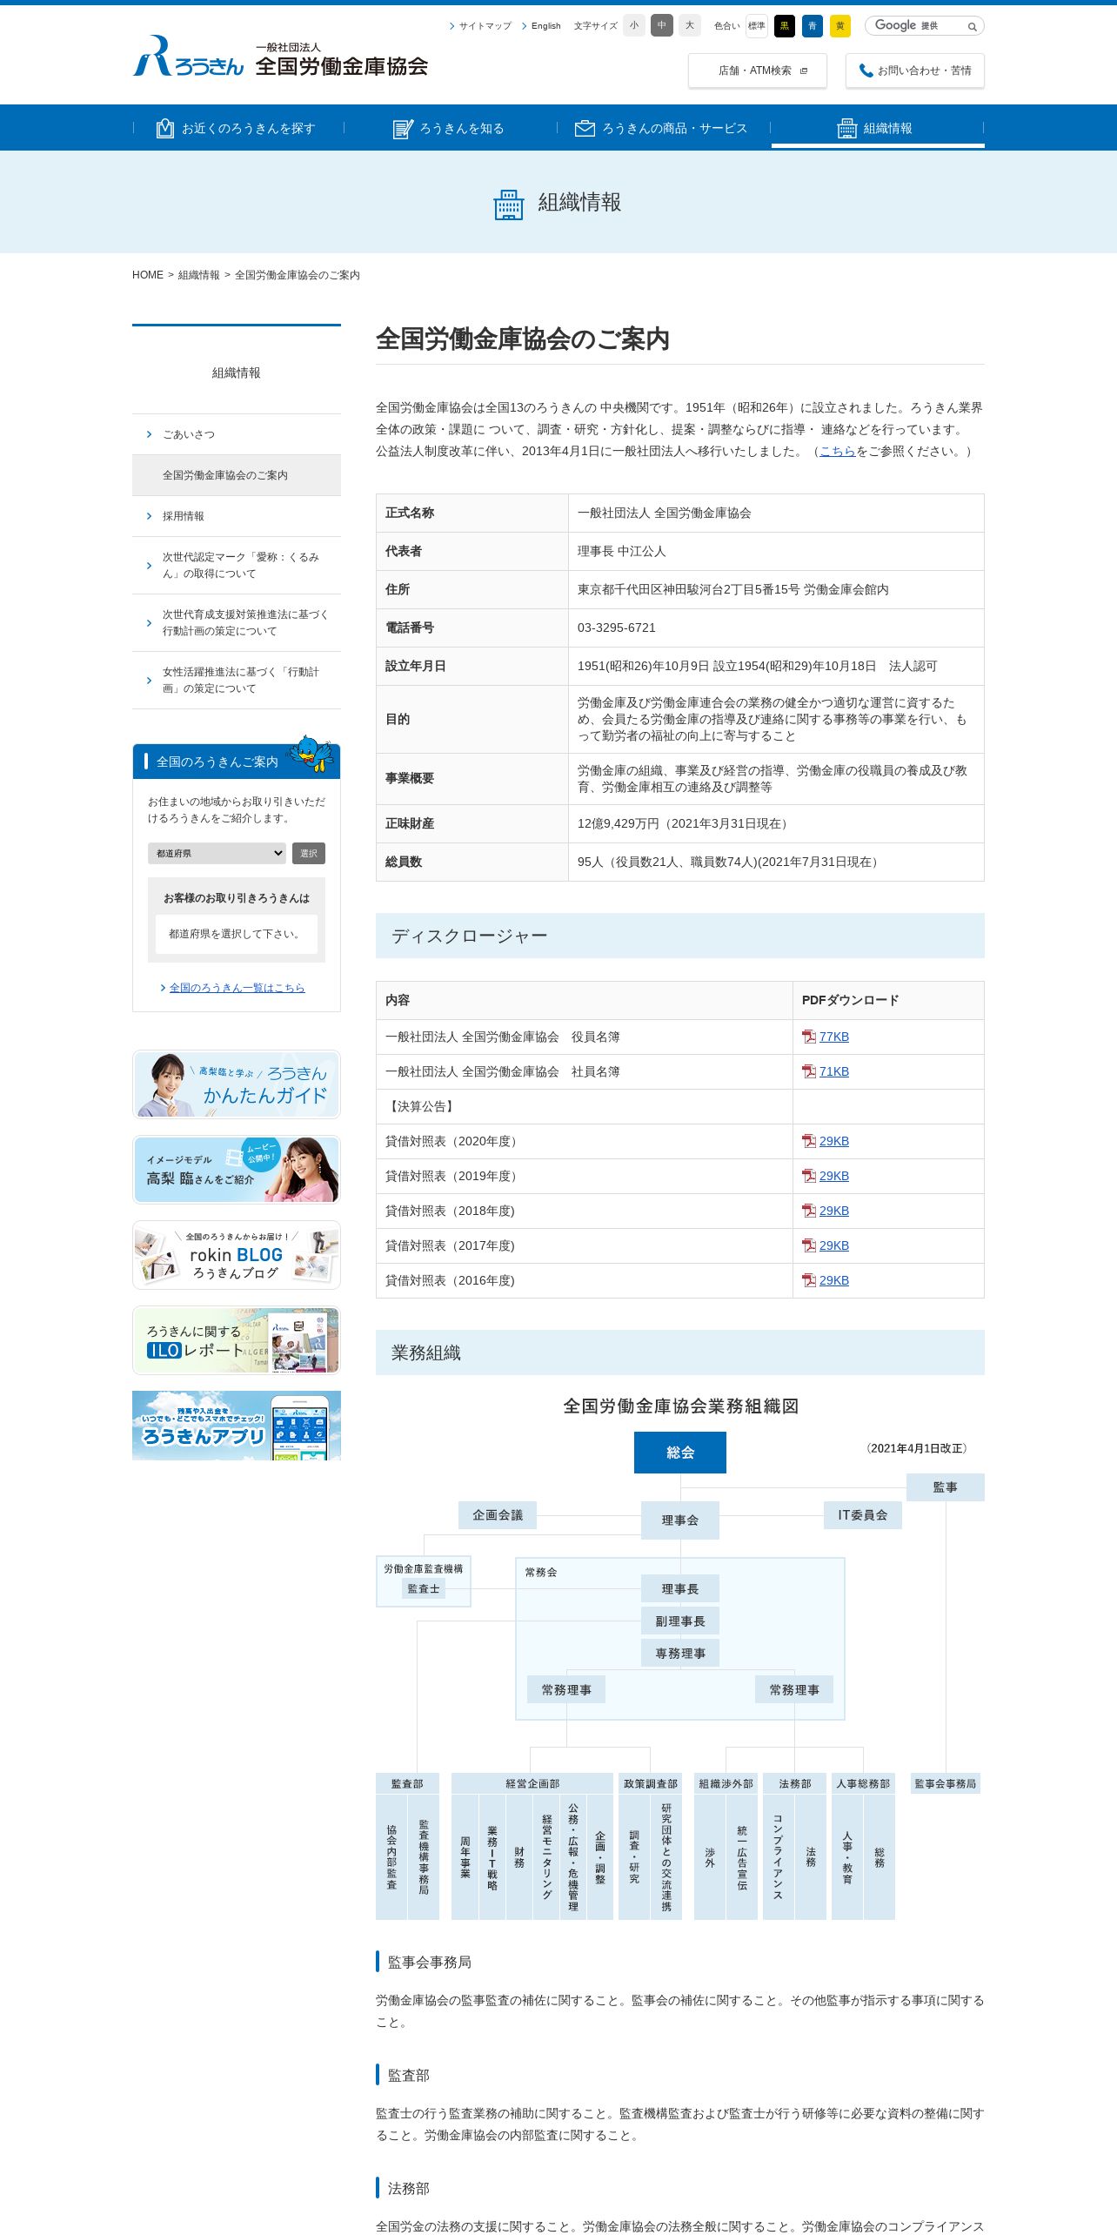The image size is (1117, 2235).
Task: Go to HOME in breadcrumb
Action: click(x=148, y=275)
